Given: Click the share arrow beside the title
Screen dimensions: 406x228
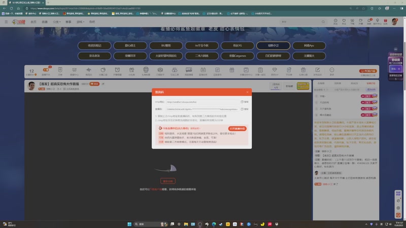Looking at the screenshot, I should 103,84.
